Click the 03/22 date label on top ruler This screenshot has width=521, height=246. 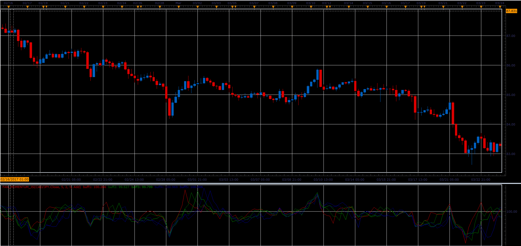pos(462,3)
